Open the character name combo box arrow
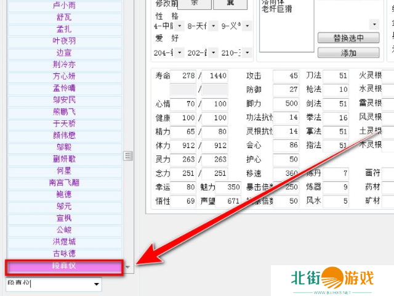This screenshot has width=394, height=296. pos(97,284)
